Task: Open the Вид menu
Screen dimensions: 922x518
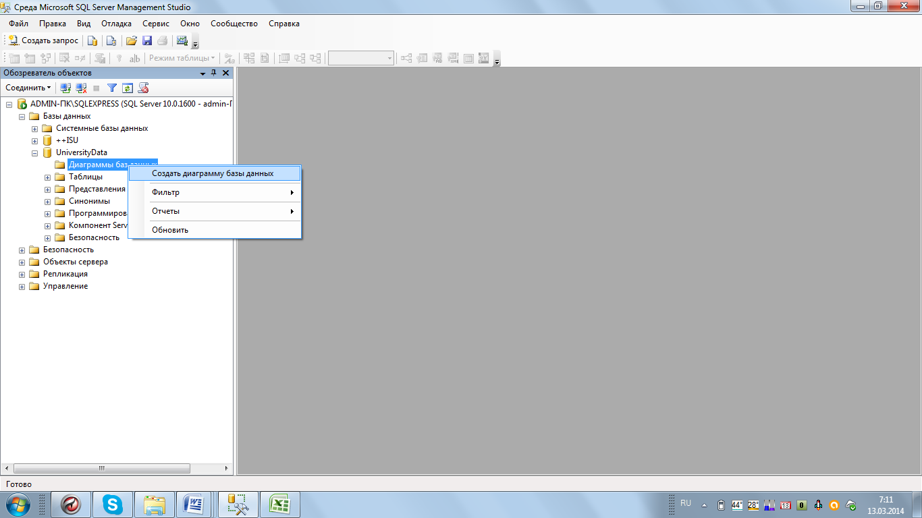Action: (x=84, y=24)
